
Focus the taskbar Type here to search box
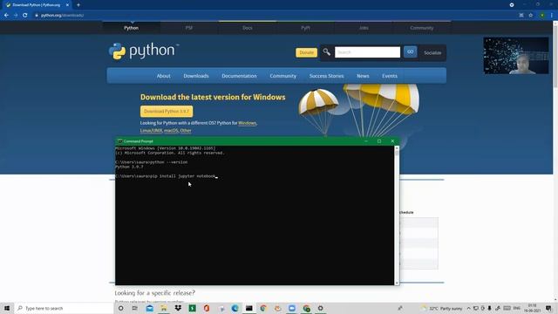click(x=64, y=308)
